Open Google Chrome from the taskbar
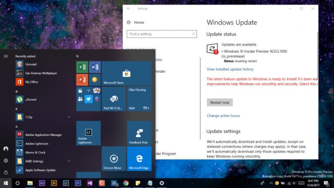This screenshot has height=188, width=334. point(126,183)
